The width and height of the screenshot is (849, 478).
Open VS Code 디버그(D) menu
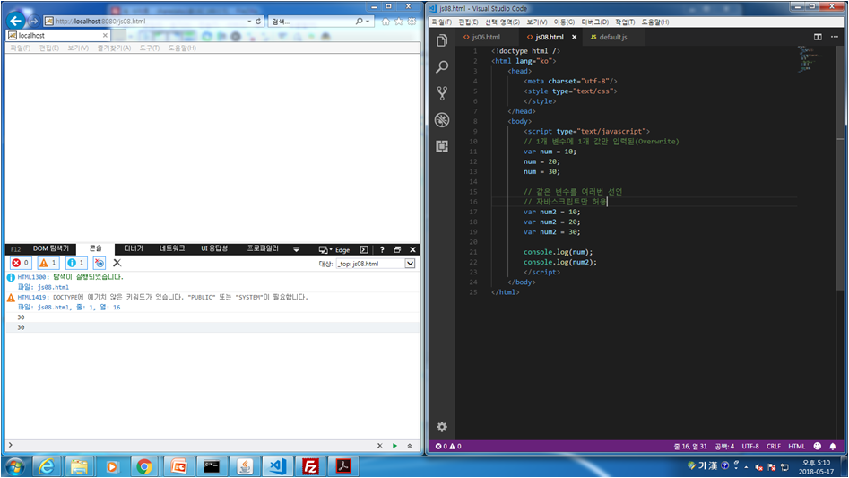[594, 22]
